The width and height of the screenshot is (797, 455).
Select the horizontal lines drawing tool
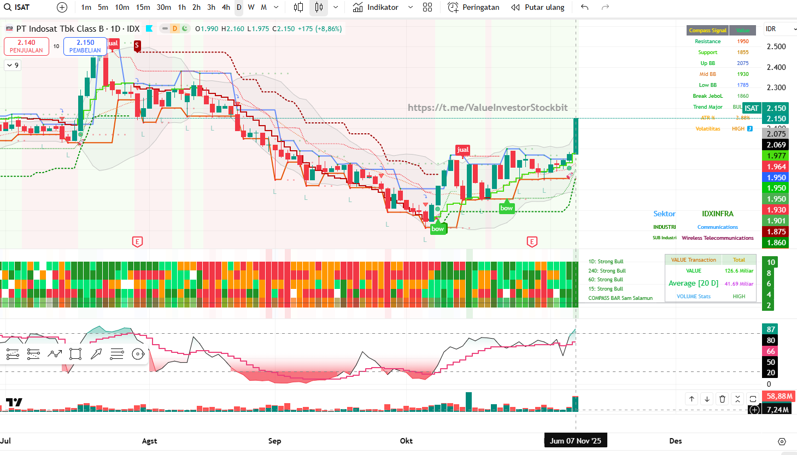pyautogui.click(x=117, y=354)
